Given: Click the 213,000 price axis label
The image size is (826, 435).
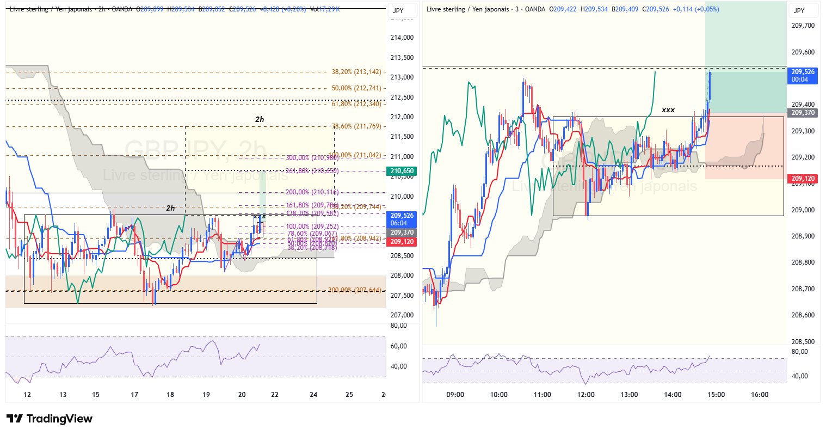Looking at the screenshot, I should (x=402, y=77).
